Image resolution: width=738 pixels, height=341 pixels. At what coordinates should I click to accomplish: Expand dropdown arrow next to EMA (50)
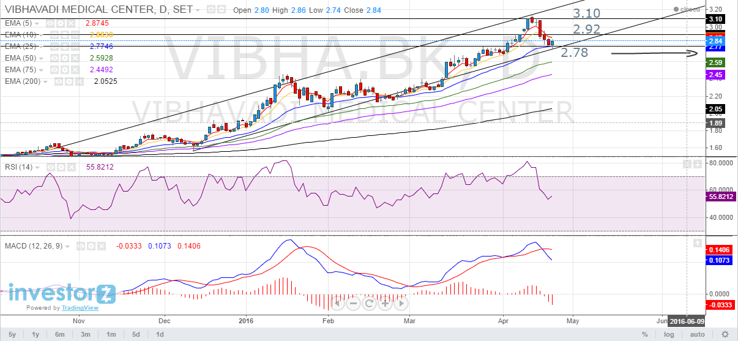(x=41, y=59)
